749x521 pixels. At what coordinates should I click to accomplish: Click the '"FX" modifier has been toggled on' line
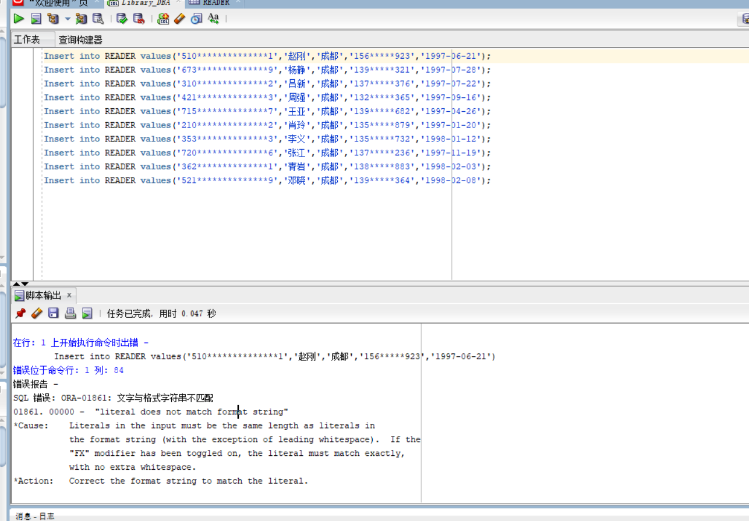(237, 453)
